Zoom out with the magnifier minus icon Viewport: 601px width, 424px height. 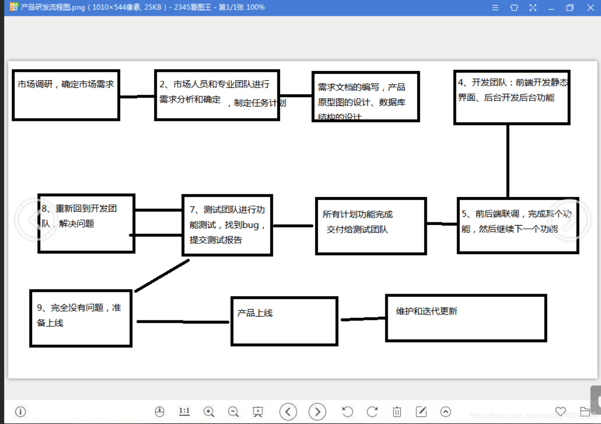[x=233, y=411]
